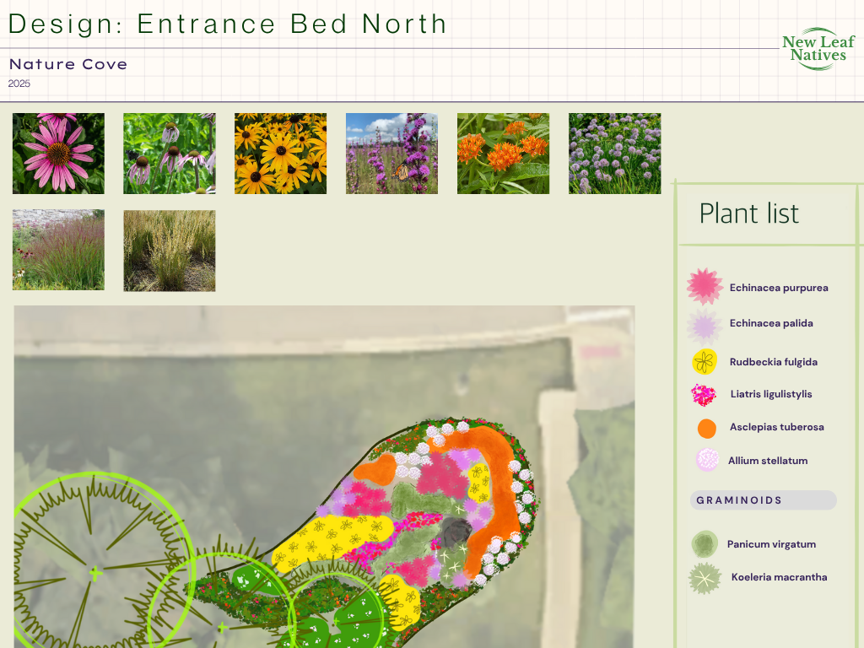Open the Liatris with monarch butterfly photo
864x648 pixels.
[391, 154]
